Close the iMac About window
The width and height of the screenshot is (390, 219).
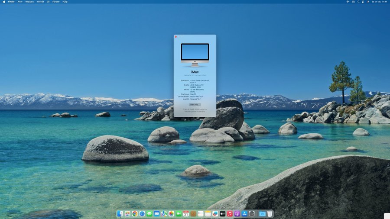(x=176, y=37)
